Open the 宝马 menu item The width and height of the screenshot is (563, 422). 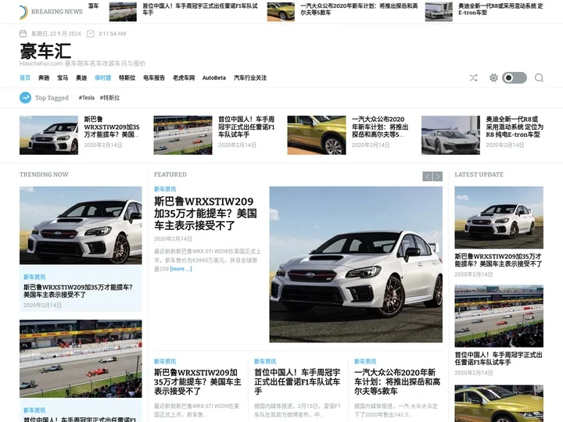63,77
